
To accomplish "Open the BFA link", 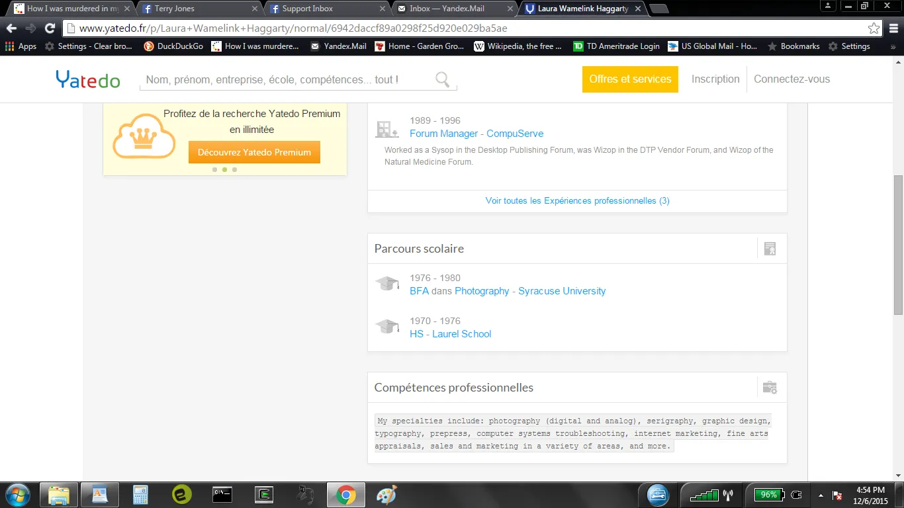I will tap(419, 291).
